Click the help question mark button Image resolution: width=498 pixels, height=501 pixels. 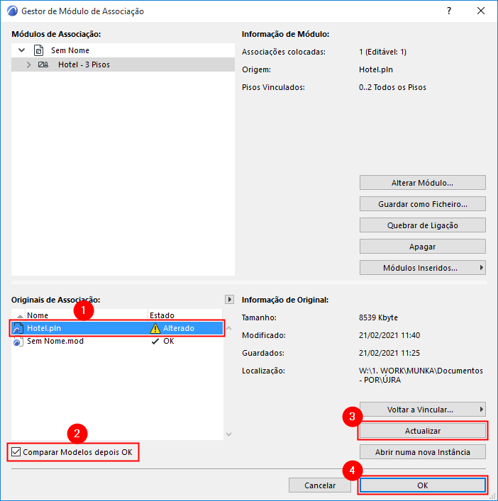449,11
